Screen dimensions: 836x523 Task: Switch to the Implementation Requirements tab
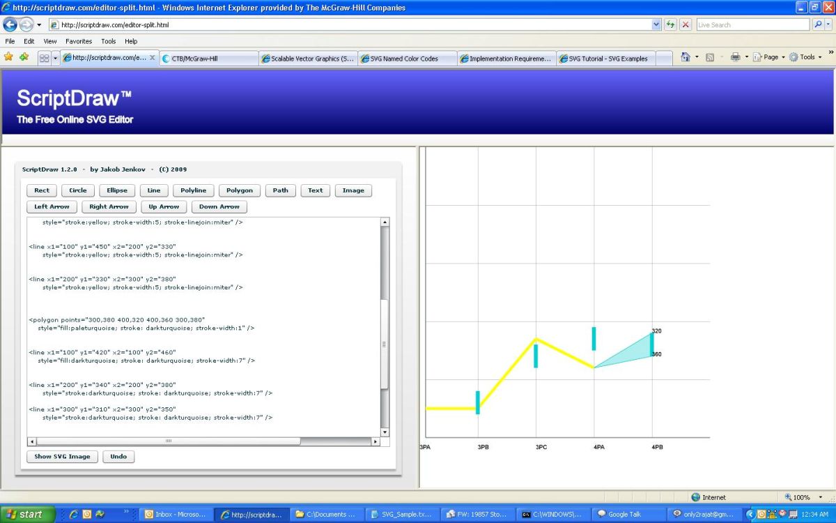click(x=507, y=59)
